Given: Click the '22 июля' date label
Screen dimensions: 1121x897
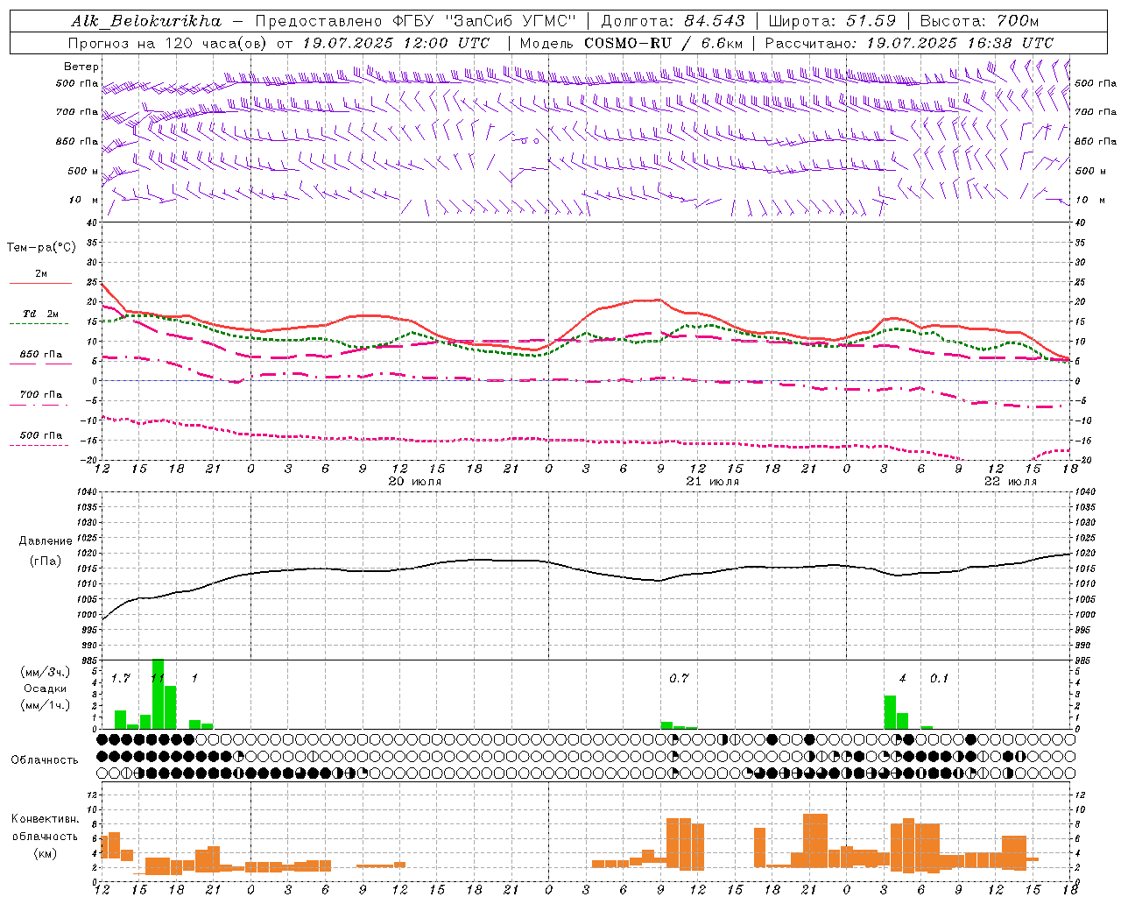Looking at the screenshot, I should coord(1011,482).
